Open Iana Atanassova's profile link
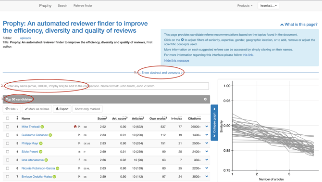The image size is (322, 182). coord(33,160)
